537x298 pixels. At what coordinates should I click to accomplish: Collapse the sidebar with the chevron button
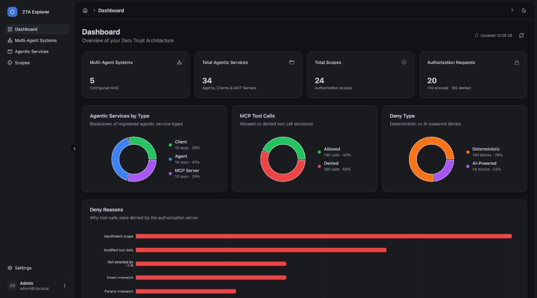[74, 148]
